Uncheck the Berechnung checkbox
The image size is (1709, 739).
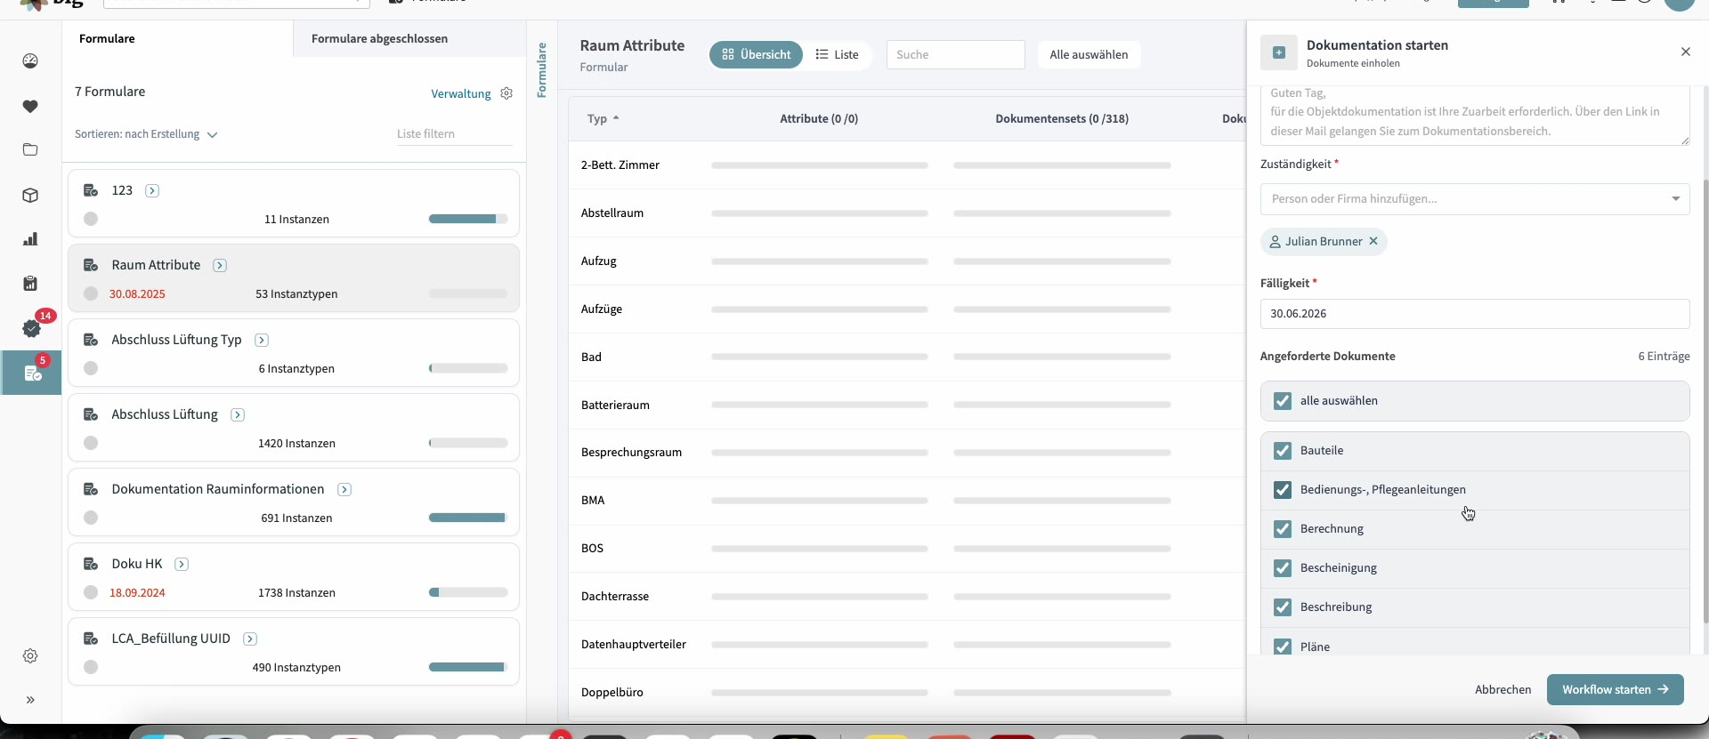(x=1283, y=529)
